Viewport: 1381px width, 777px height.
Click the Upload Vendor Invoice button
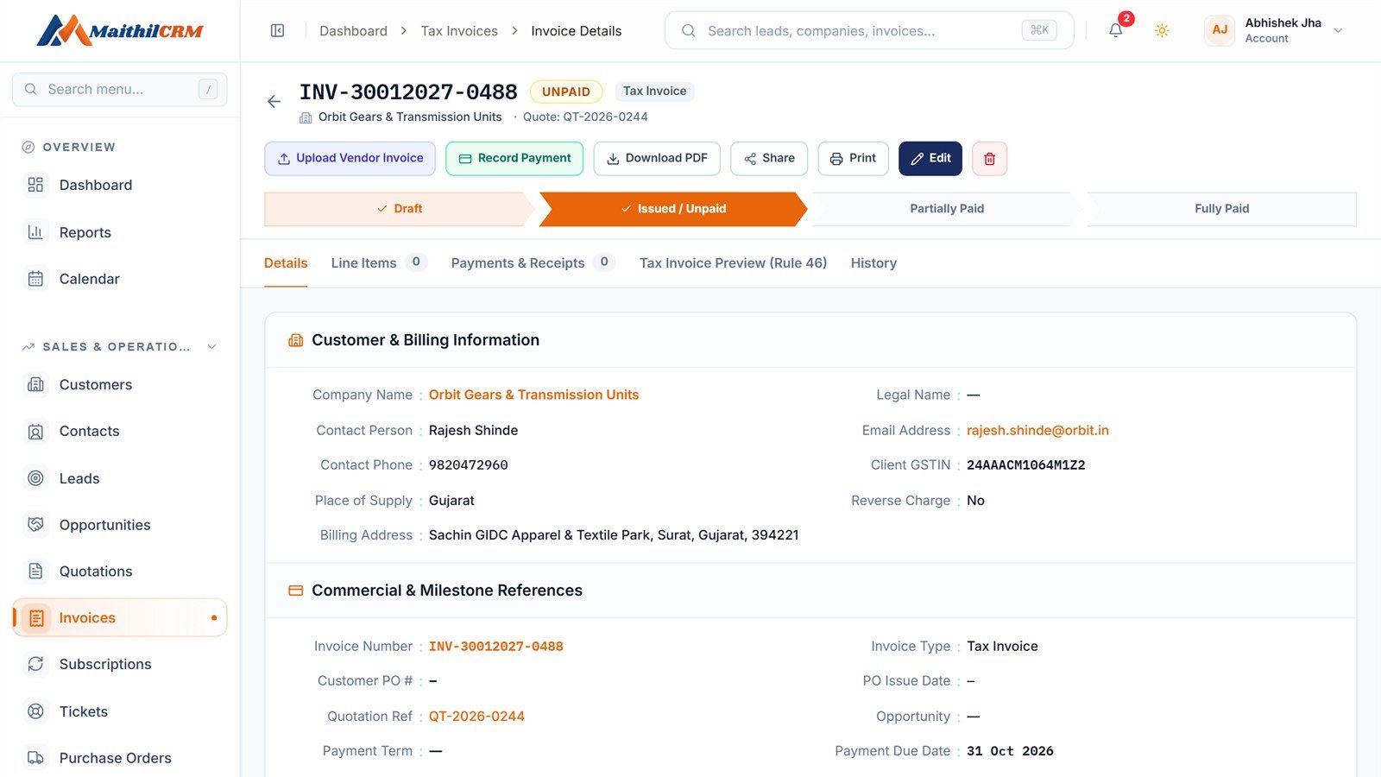pos(350,159)
